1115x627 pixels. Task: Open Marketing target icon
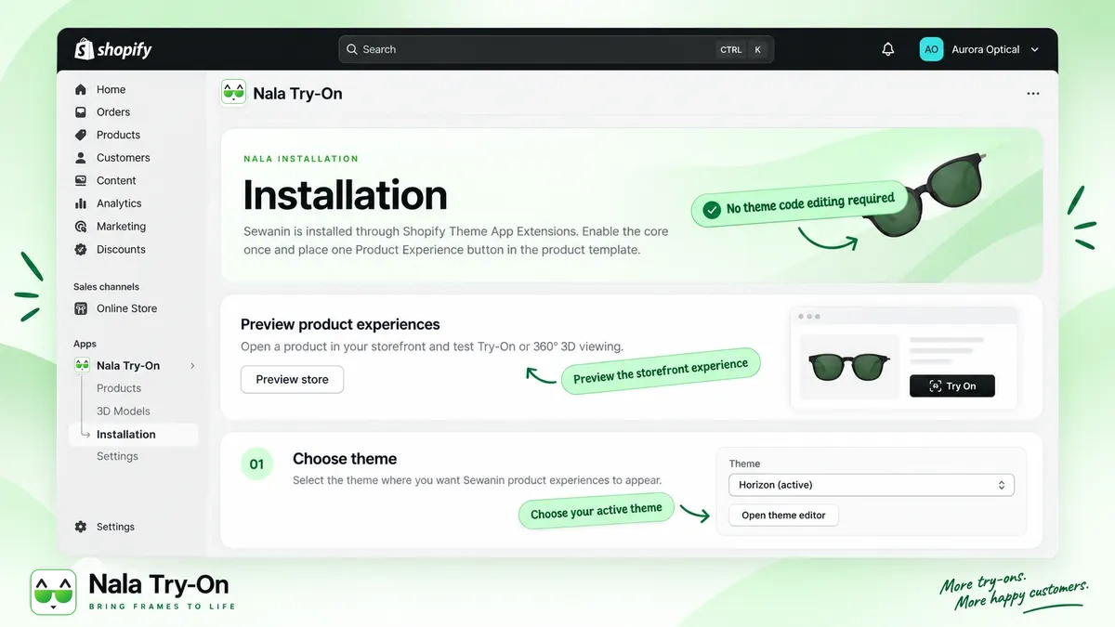[80, 227]
